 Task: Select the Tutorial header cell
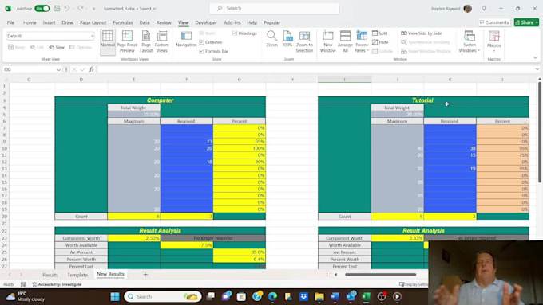(x=423, y=100)
